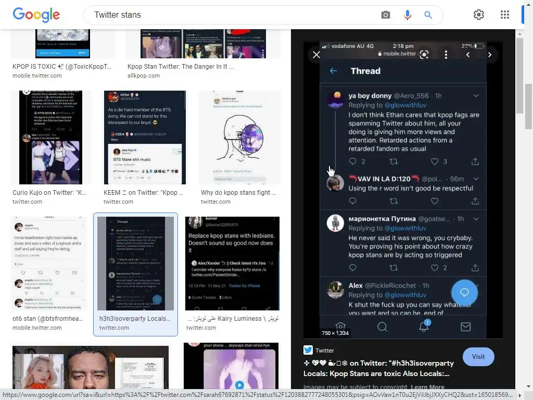Image resolution: width=533 pixels, height=400 pixels.
Task: Click the Google logo
Action: [x=36, y=15]
